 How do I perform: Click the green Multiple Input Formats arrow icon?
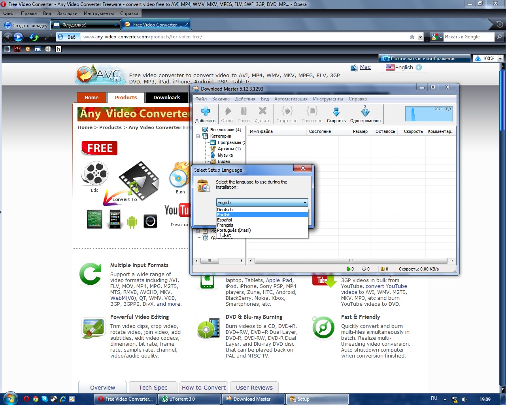pyautogui.click(x=90, y=274)
